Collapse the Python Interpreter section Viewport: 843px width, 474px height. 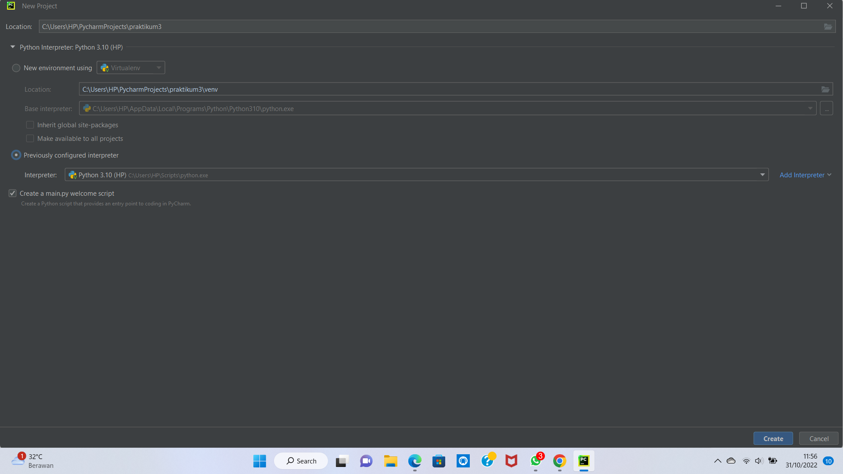pos(12,47)
